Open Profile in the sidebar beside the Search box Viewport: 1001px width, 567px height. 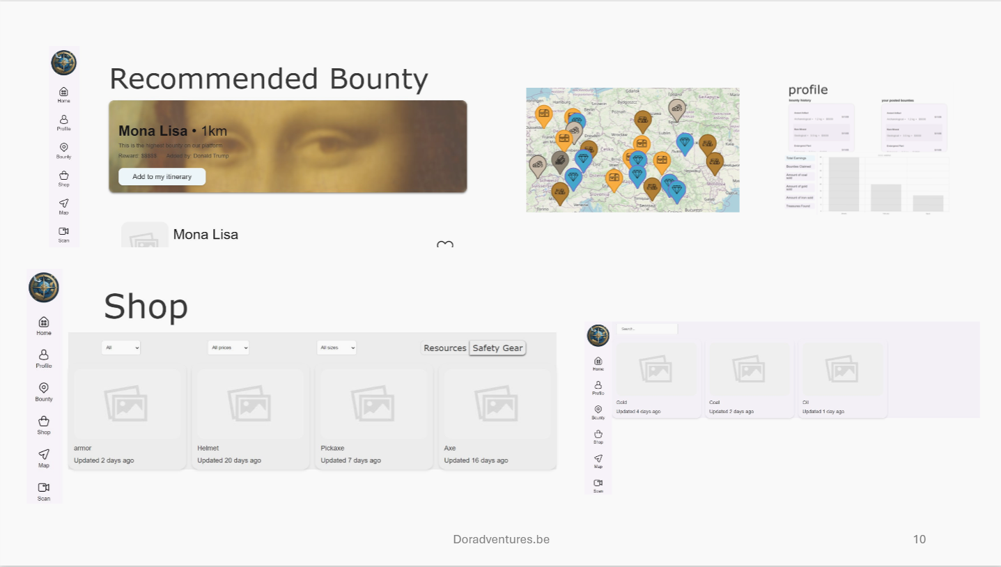click(x=598, y=388)
